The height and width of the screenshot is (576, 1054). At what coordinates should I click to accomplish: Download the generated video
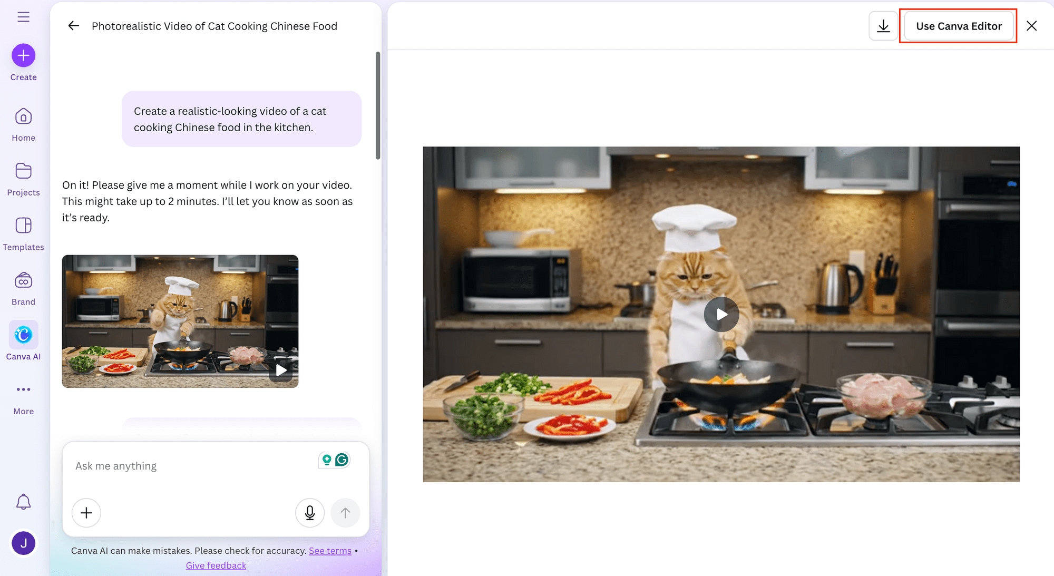click(883, 26)
